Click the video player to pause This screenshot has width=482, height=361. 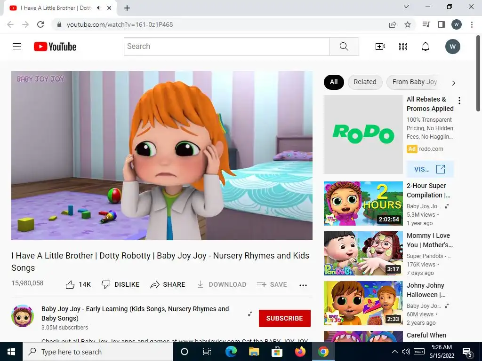[x=162, y=156]
